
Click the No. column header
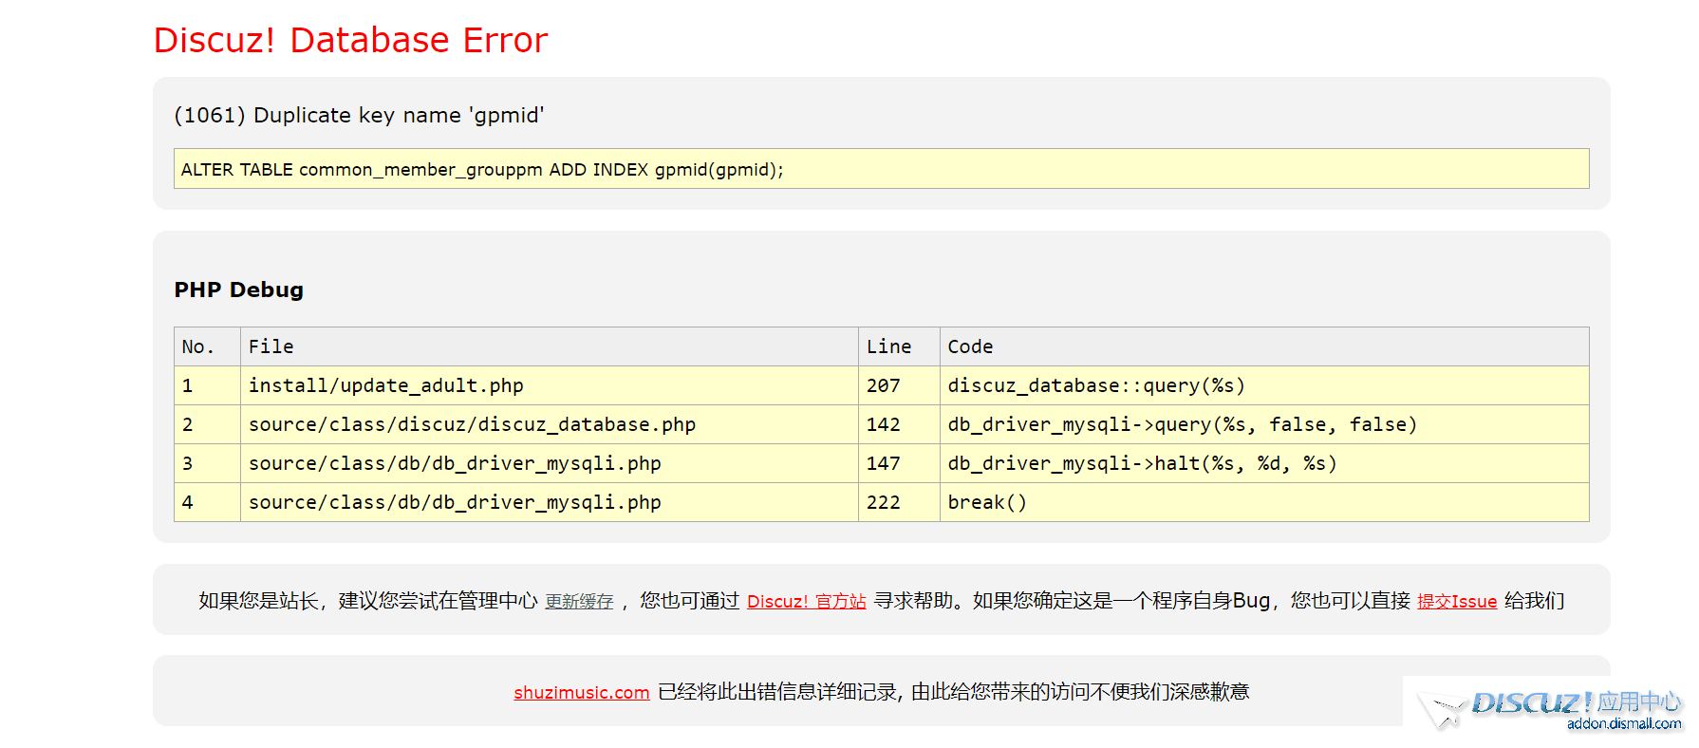[x=197, y=347]
